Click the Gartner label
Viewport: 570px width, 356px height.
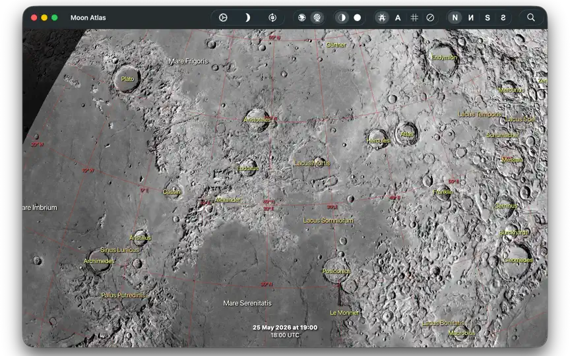pyautogui.click(x=336, y=45)
